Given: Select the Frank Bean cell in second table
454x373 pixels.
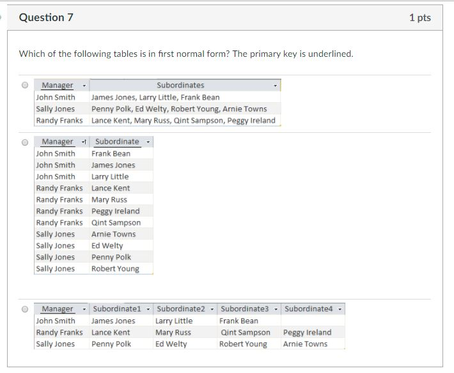Looking at the screenshot, I should click(111, 153).
